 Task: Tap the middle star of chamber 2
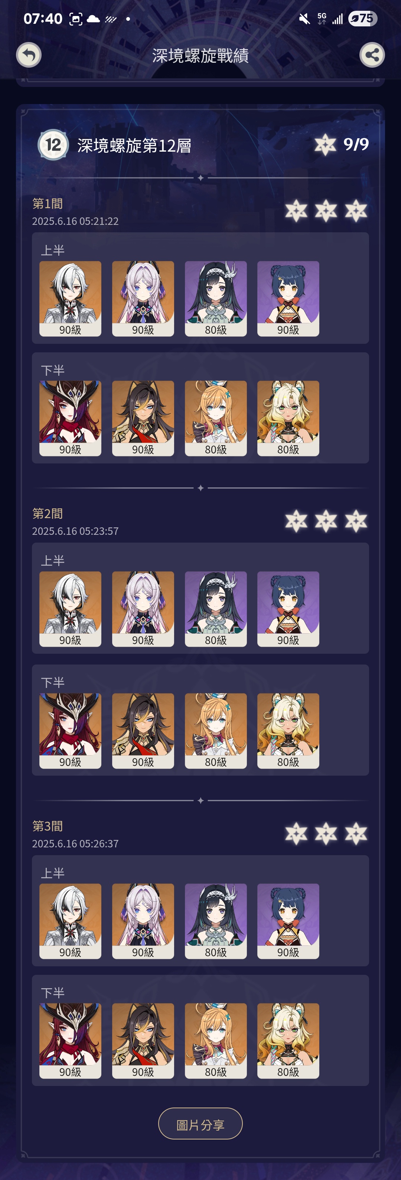326,521
